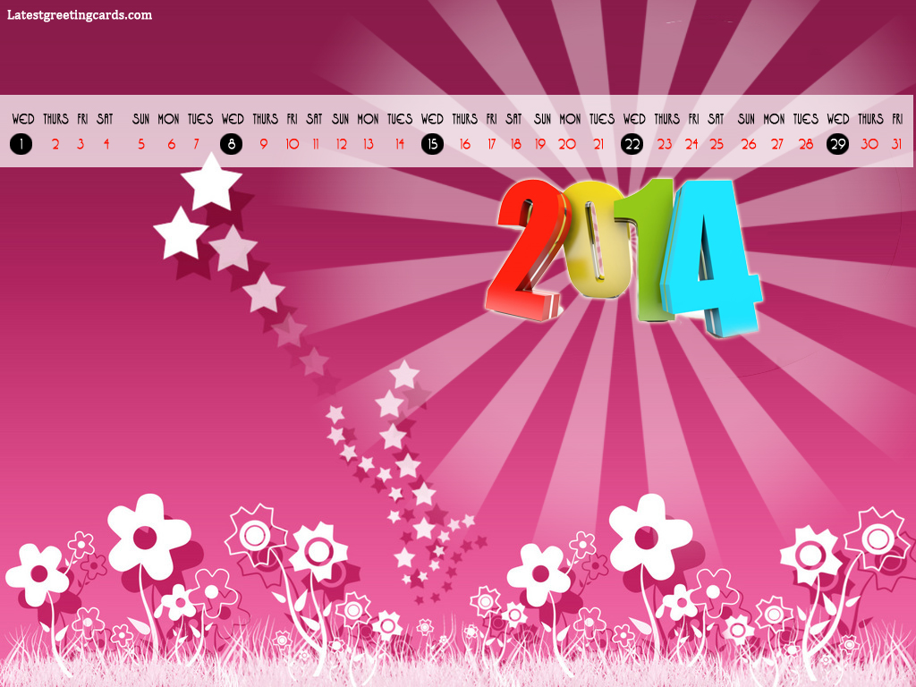The image size is (916, 687).
Task: Select date 5 in the calendar strip
Action: [x=140, y=144]
